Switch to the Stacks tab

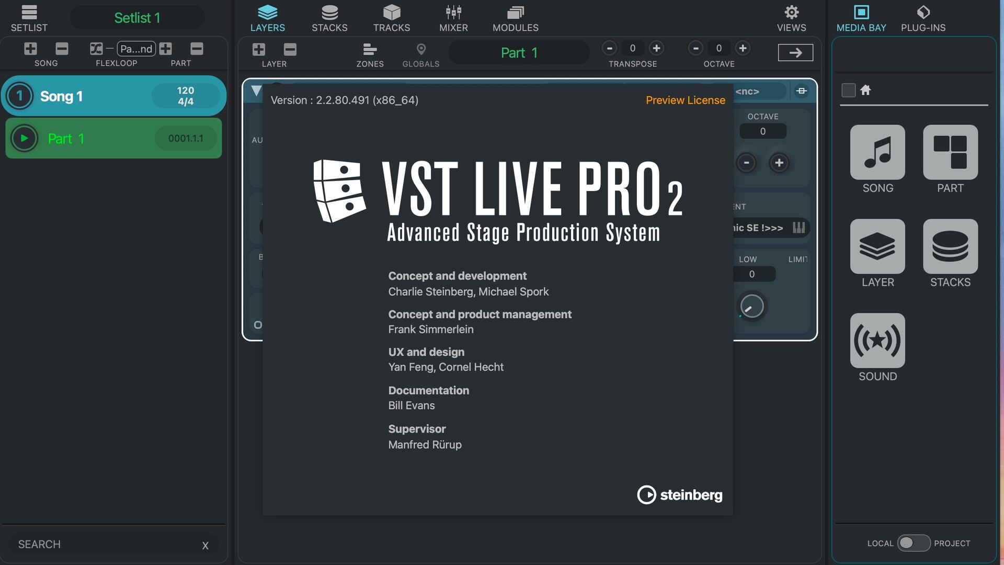click(x=329, y=18)
